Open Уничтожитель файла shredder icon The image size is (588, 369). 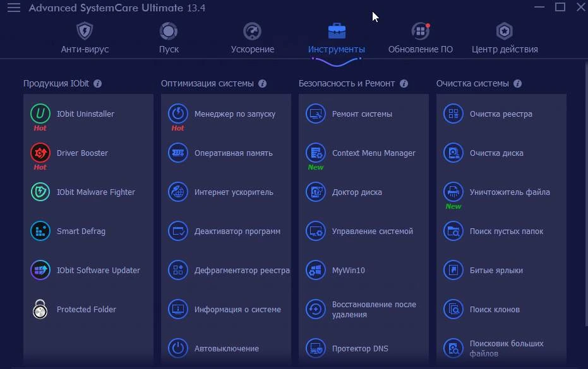click(453, 192)
